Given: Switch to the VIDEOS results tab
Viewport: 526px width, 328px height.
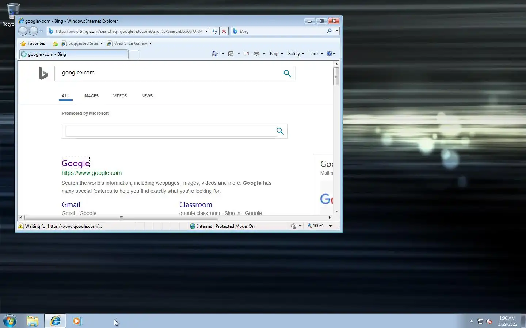Looking at the screenshot, I should tap(120, 96).
